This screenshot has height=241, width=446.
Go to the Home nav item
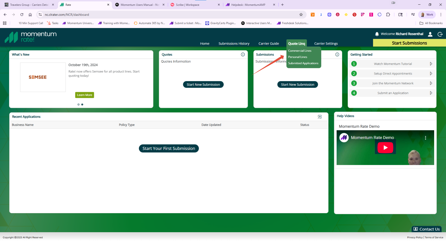point(205,43)
